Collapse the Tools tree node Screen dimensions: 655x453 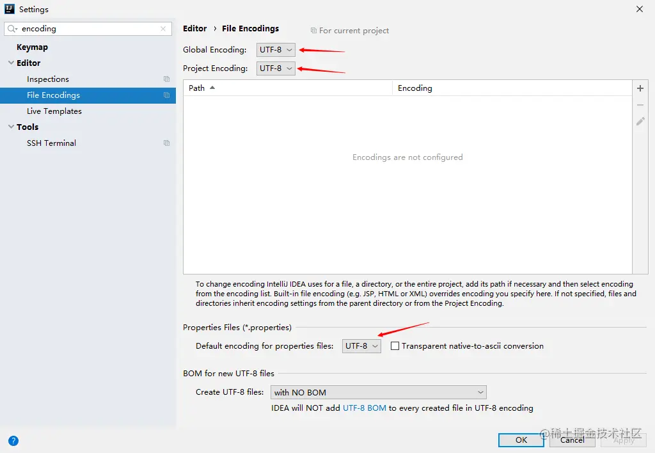click(x=12, y=127)
